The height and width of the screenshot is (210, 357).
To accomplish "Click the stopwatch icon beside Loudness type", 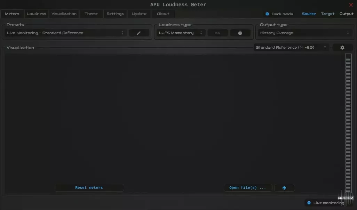I will pos(240,33).
